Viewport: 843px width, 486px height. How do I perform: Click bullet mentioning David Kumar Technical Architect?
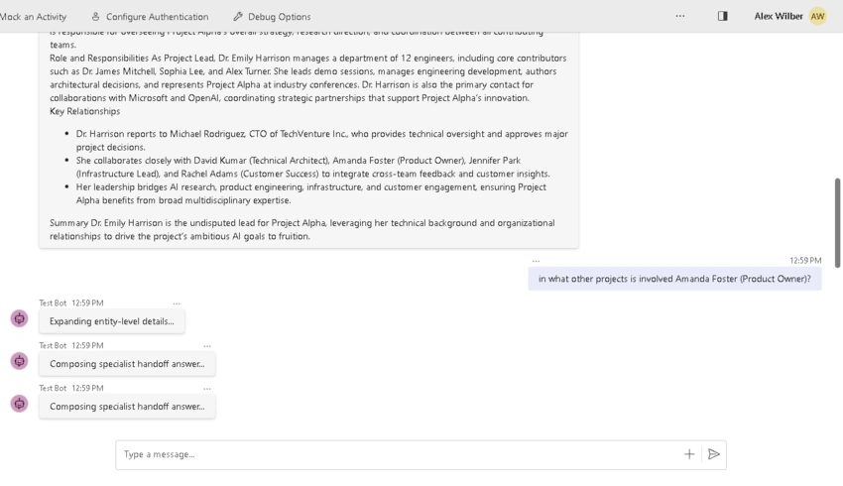[x=312, y=168]
